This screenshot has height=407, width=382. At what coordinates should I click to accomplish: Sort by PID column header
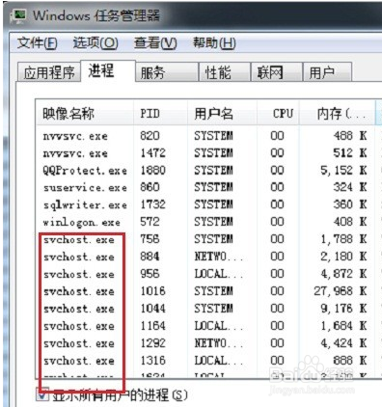coord(161,113)
